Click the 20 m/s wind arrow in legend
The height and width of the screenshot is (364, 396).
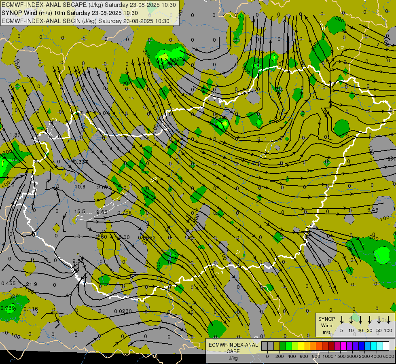coord(360,320)
